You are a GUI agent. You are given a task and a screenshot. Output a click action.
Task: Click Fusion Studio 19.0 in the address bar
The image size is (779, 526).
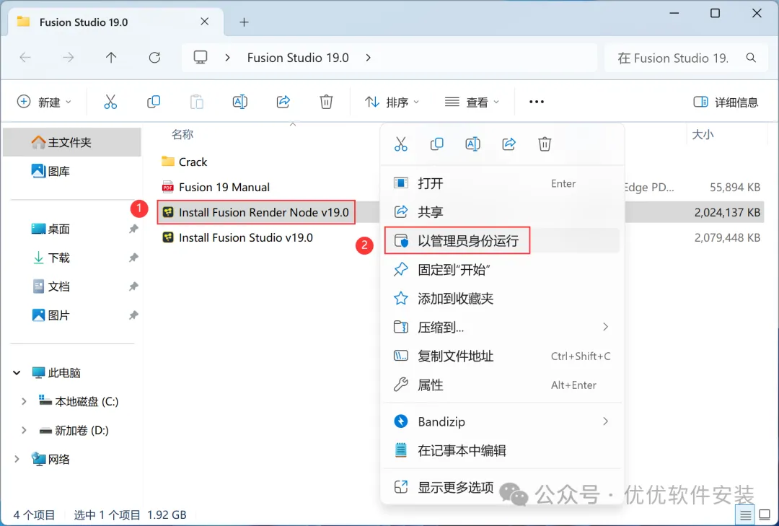point(298,58)
